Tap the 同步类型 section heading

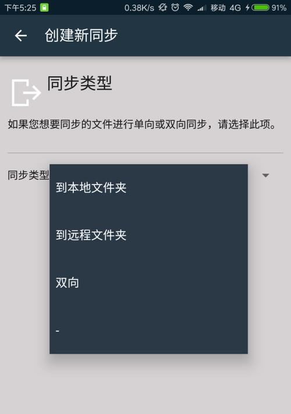pyautogui.click(x=80, y=83)
